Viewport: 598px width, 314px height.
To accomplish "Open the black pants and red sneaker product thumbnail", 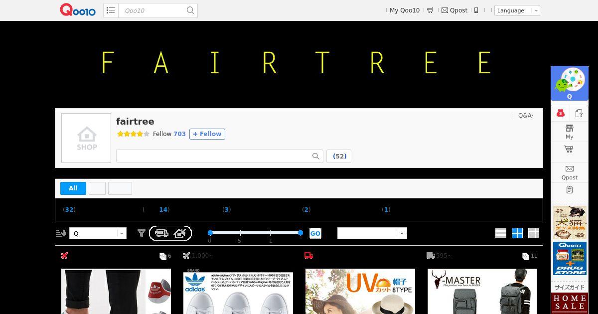I will pyautogui.click(x=116, y=292).
